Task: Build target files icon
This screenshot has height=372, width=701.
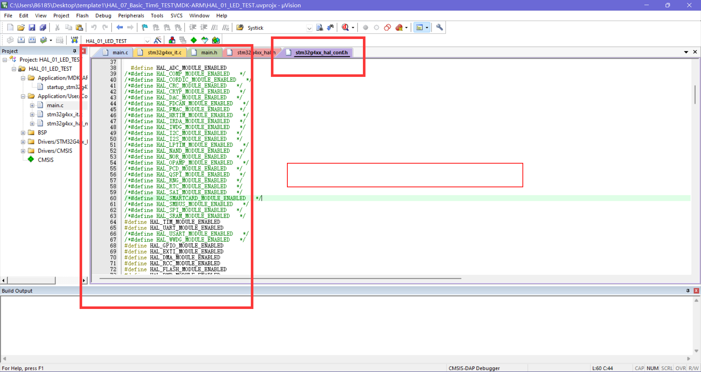Action: 21,40
